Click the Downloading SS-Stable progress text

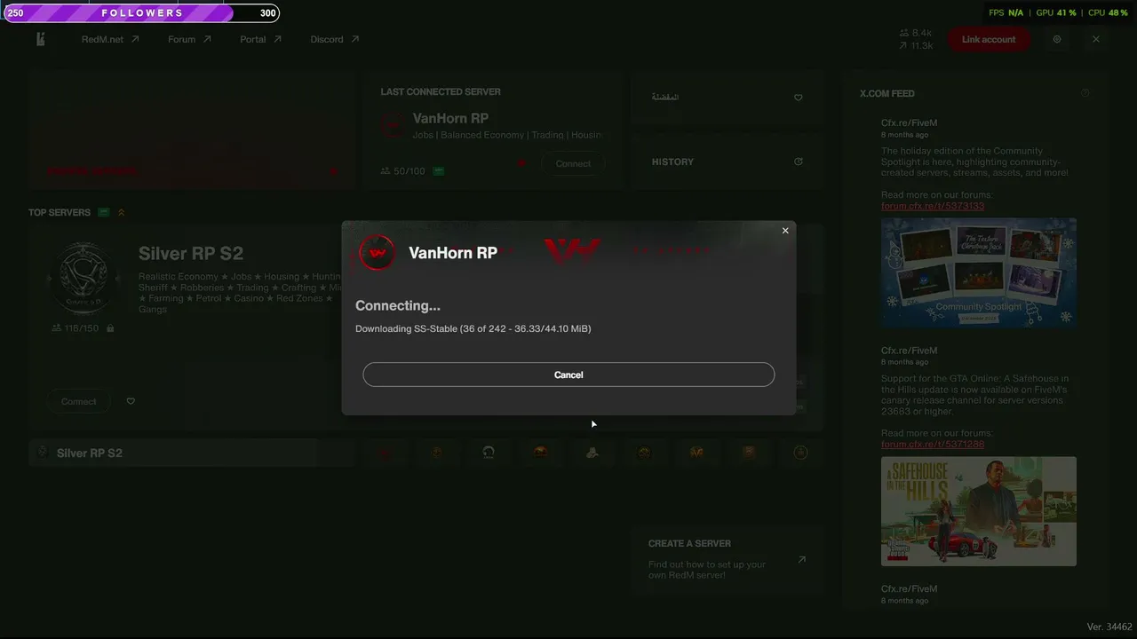[x=473, y=328]
